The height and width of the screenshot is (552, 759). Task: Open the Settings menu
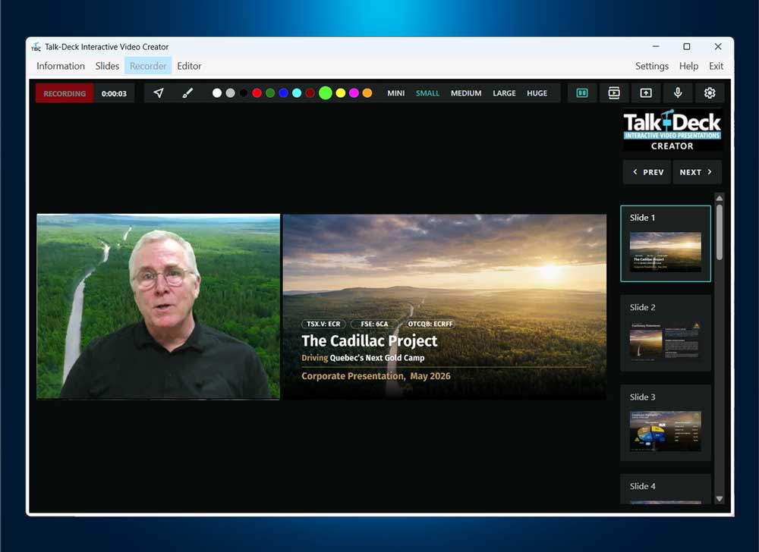pyautogui.click(x=651, y=66)
